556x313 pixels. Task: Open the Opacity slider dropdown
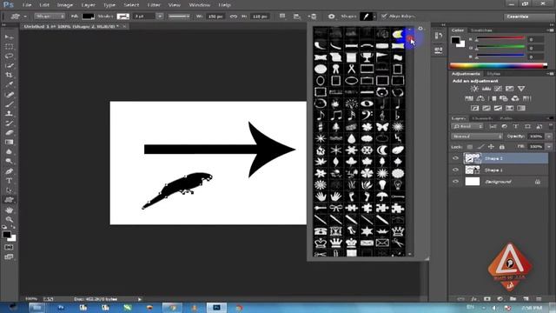549,137
